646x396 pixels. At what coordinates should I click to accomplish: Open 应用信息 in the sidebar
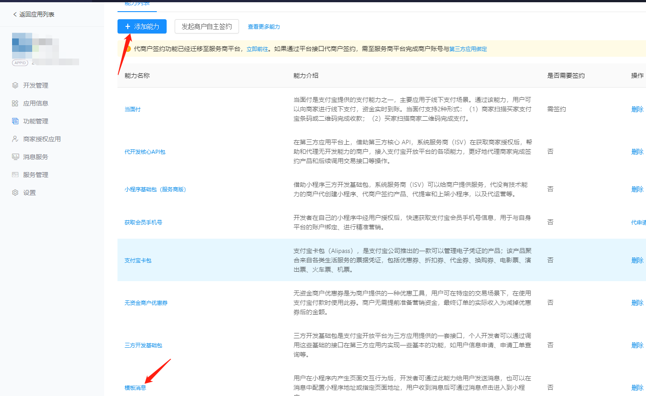coord(36,103)
